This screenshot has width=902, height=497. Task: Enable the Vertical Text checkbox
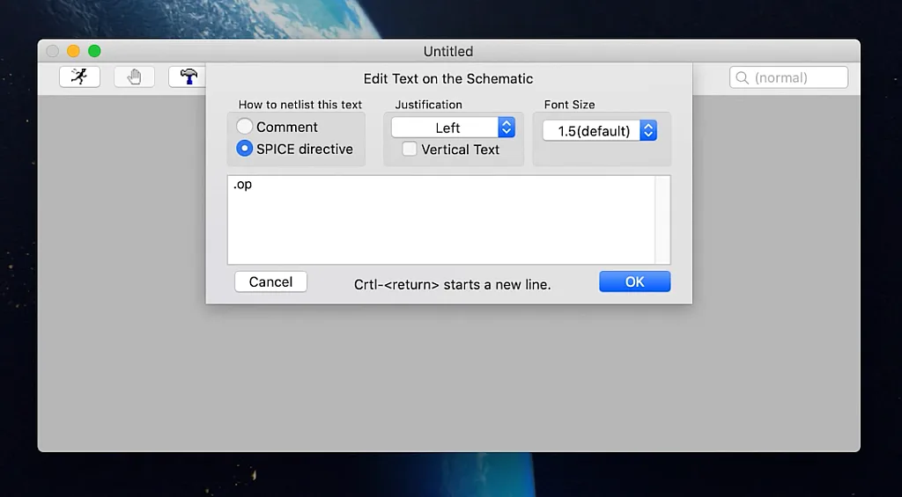410,150
